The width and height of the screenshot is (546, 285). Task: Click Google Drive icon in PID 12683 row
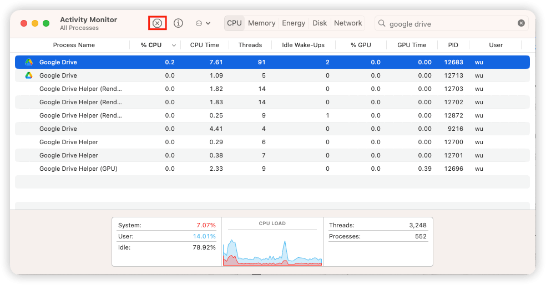tap(29, 62)
